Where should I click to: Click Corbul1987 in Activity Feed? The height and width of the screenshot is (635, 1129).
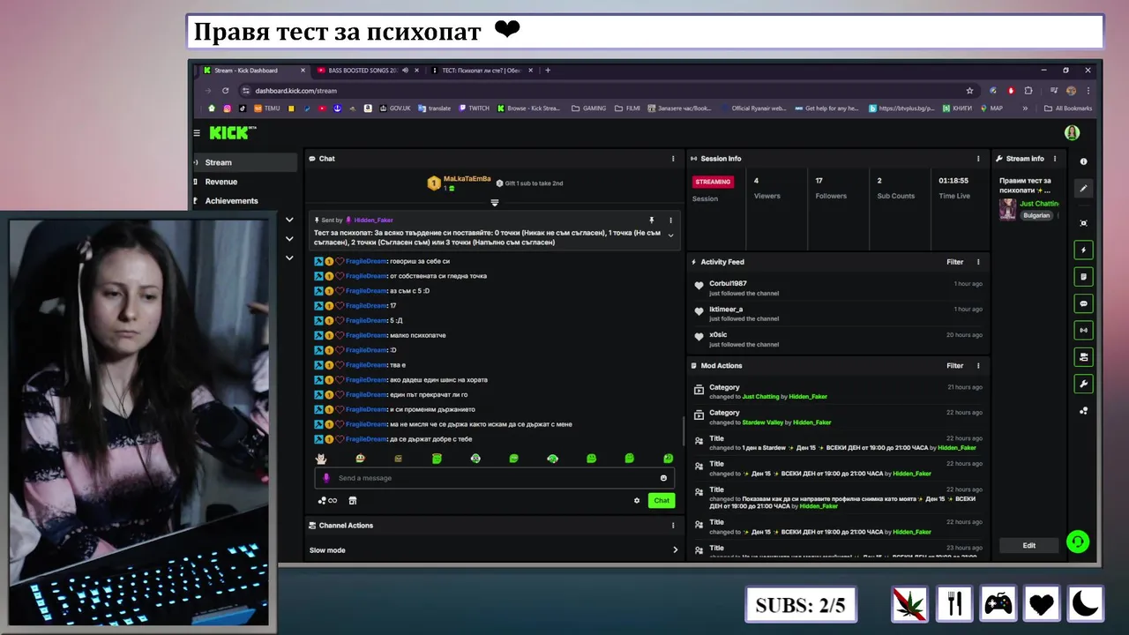coord(728,284)
